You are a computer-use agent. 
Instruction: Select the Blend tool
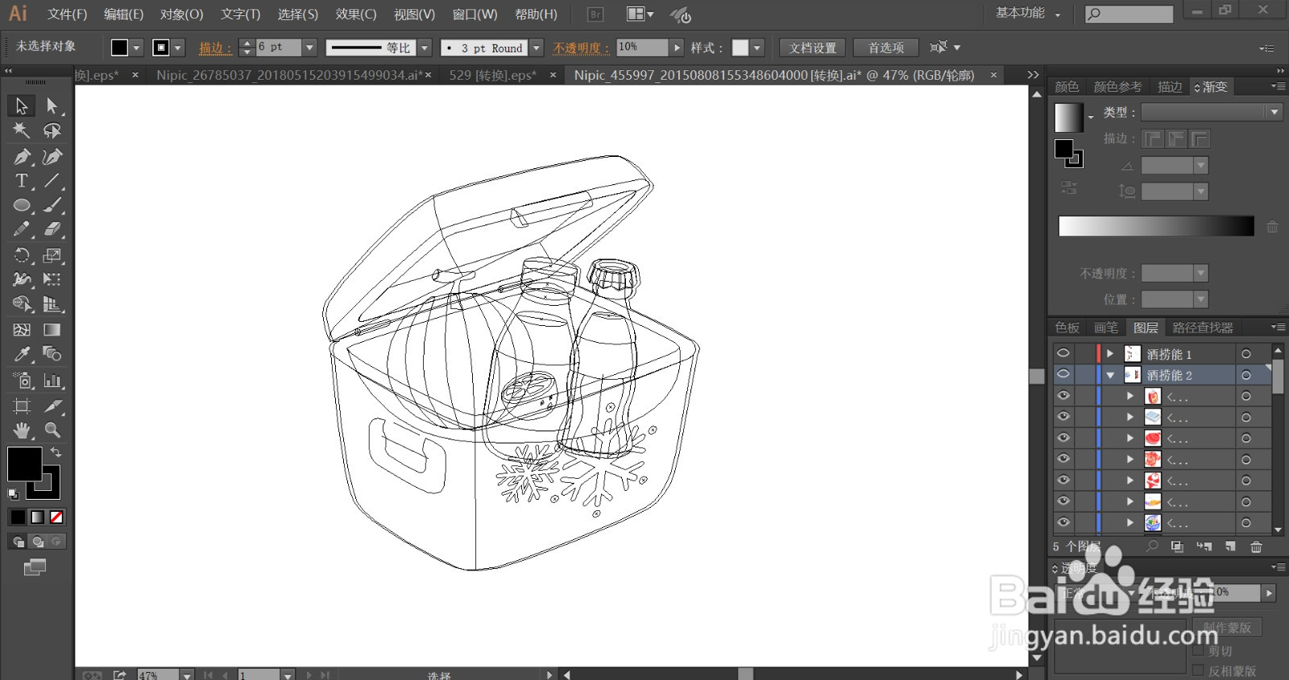click(x=52, y=354)
